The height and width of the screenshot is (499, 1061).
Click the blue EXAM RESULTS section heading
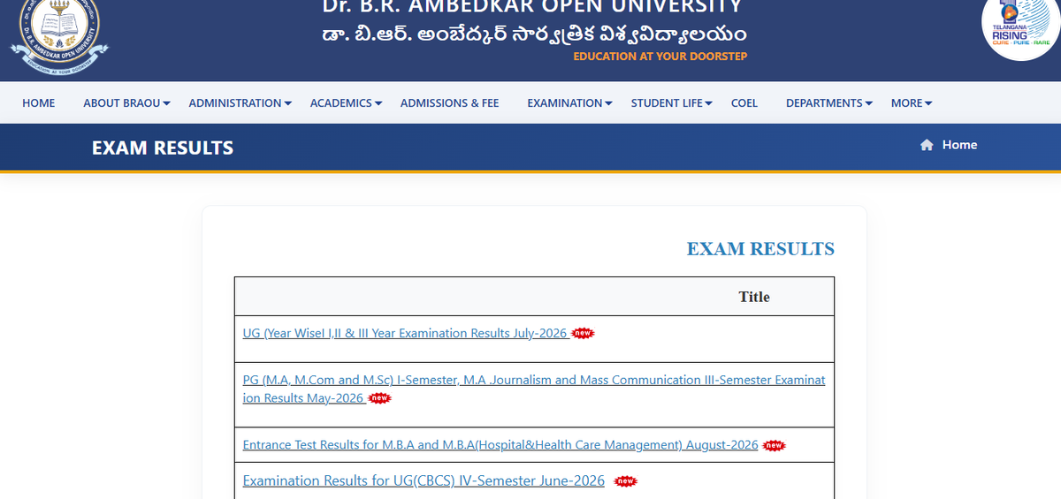coord(760,249)
